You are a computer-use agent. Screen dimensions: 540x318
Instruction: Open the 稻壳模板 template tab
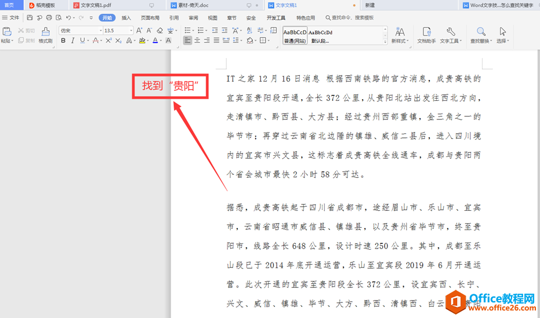(x=45, y=5)
